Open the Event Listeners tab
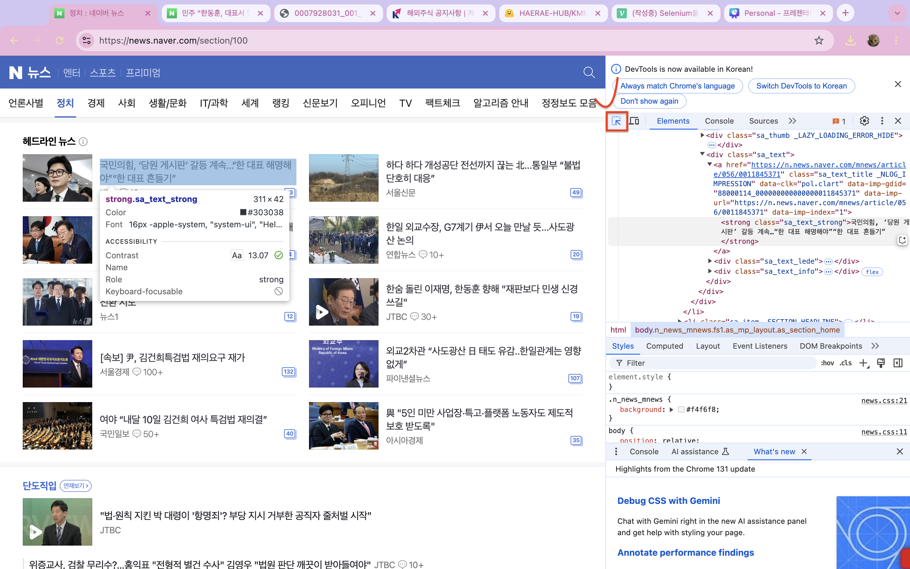Image resolution: width=910 pixels, height=569 pixels. [x=760, y=346]
